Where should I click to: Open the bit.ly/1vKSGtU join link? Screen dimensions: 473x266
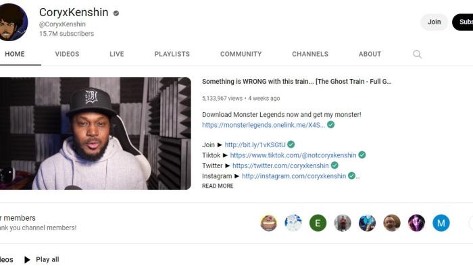(255, 145)
